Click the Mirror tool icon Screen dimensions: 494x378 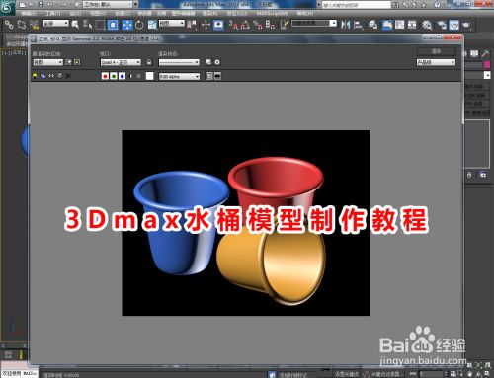(x=346, y=25)
